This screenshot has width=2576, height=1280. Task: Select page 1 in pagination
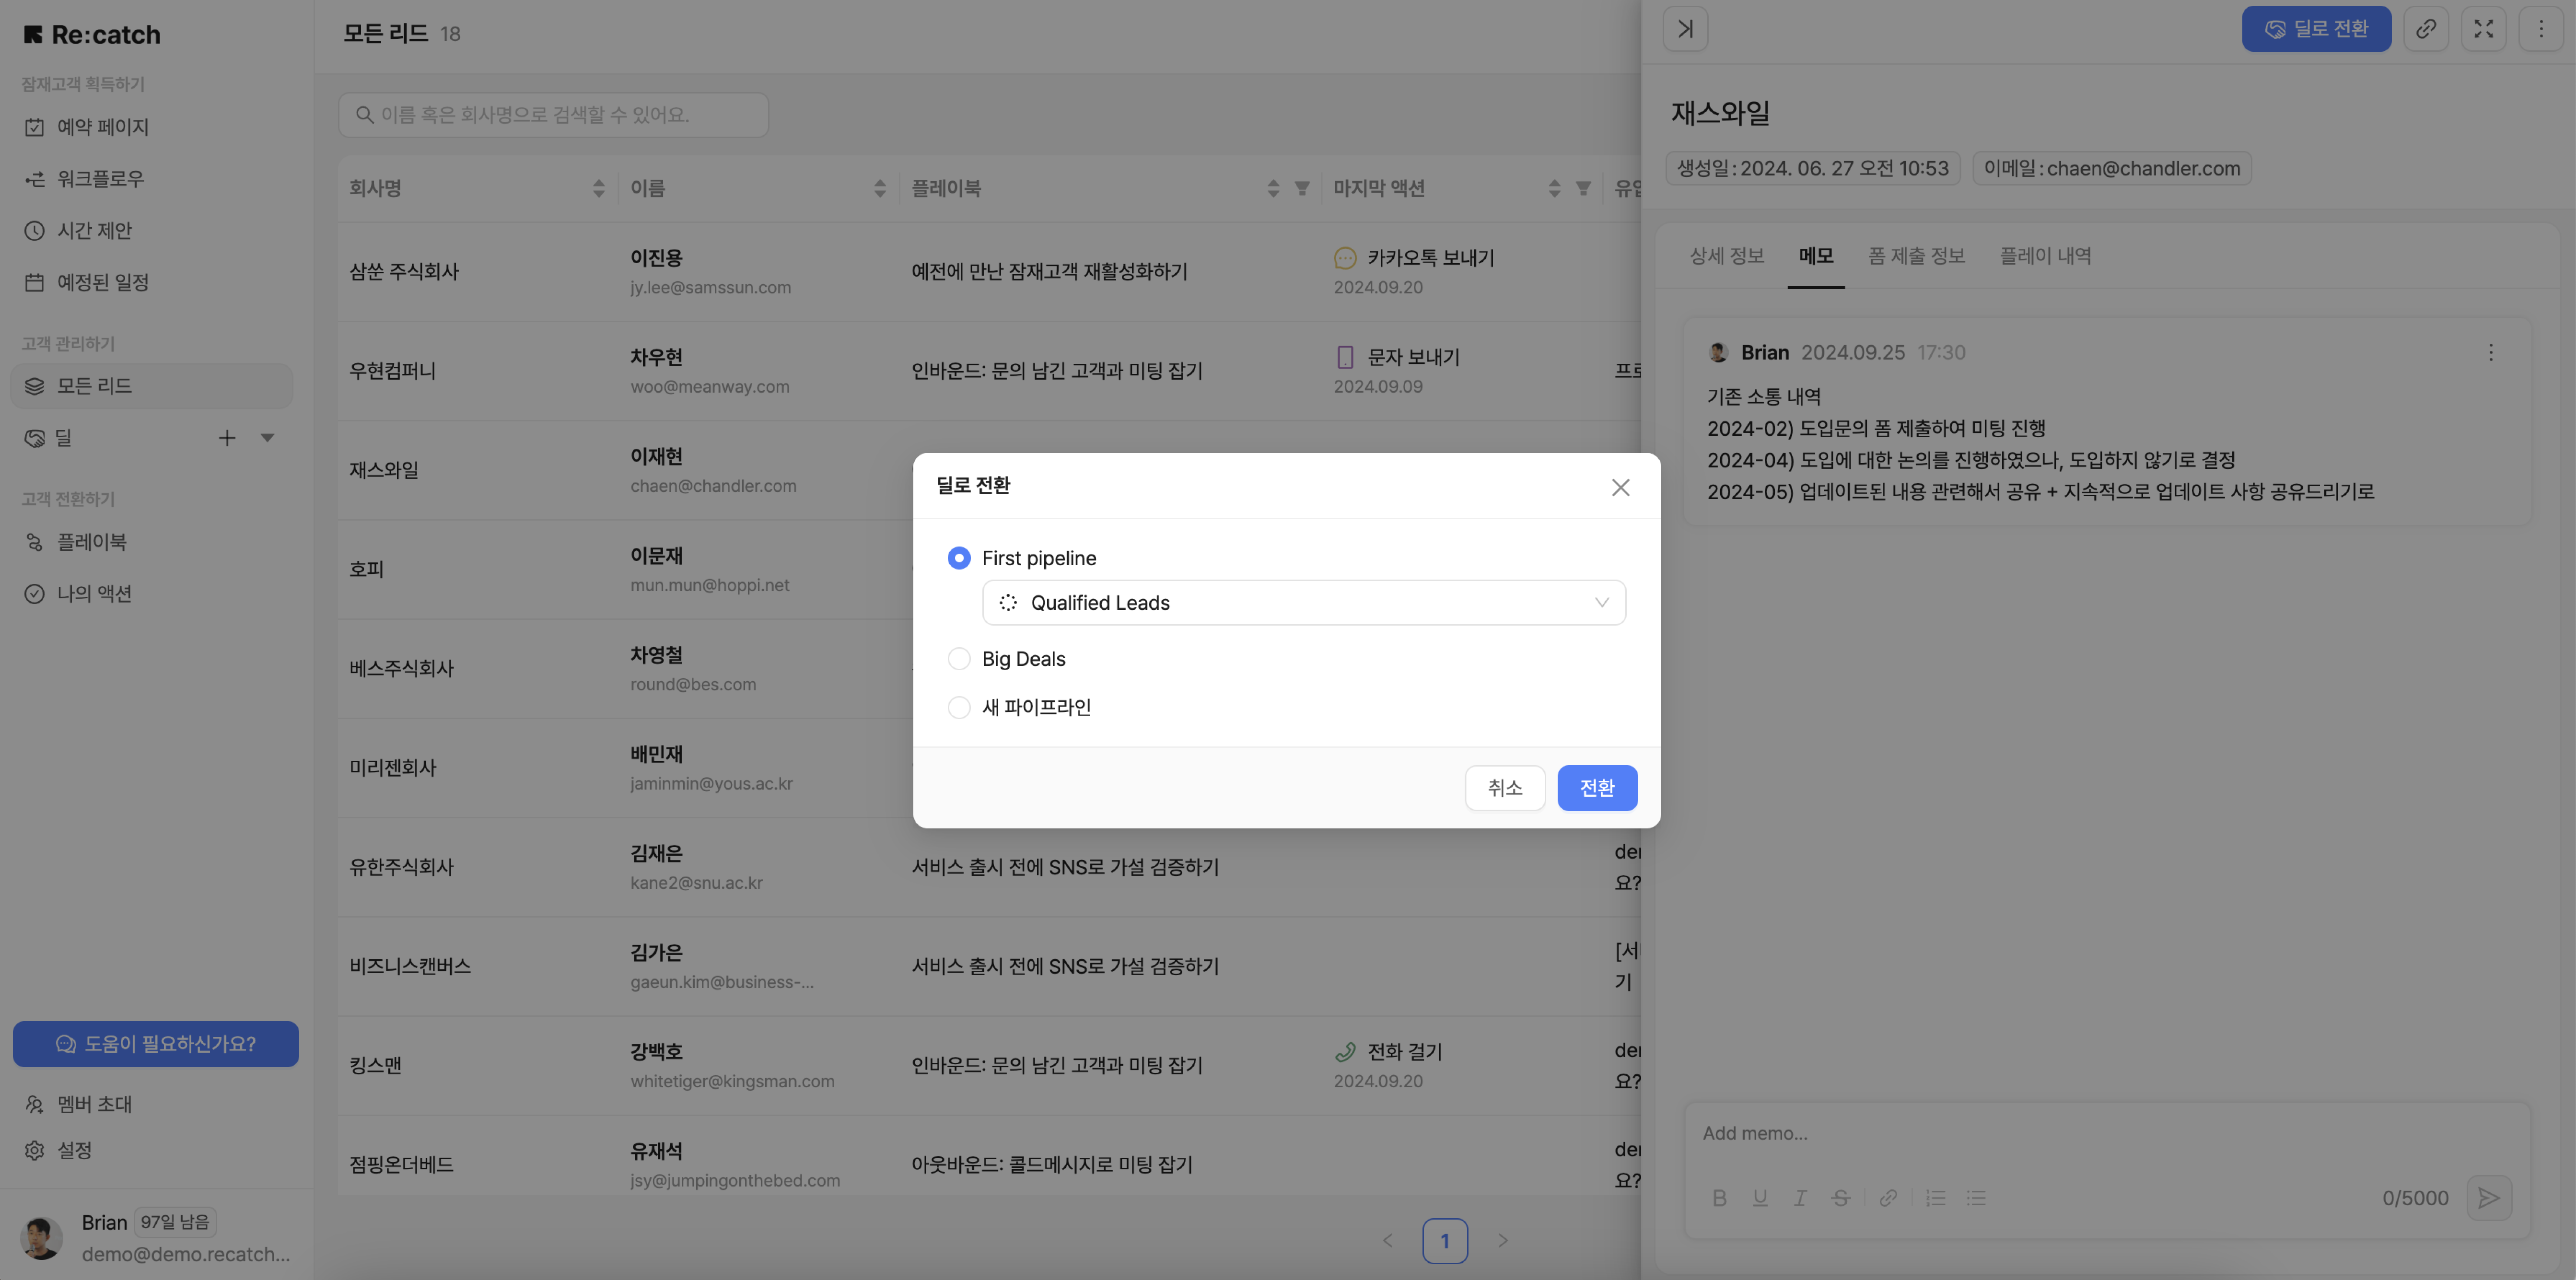coord(1444,1241)
